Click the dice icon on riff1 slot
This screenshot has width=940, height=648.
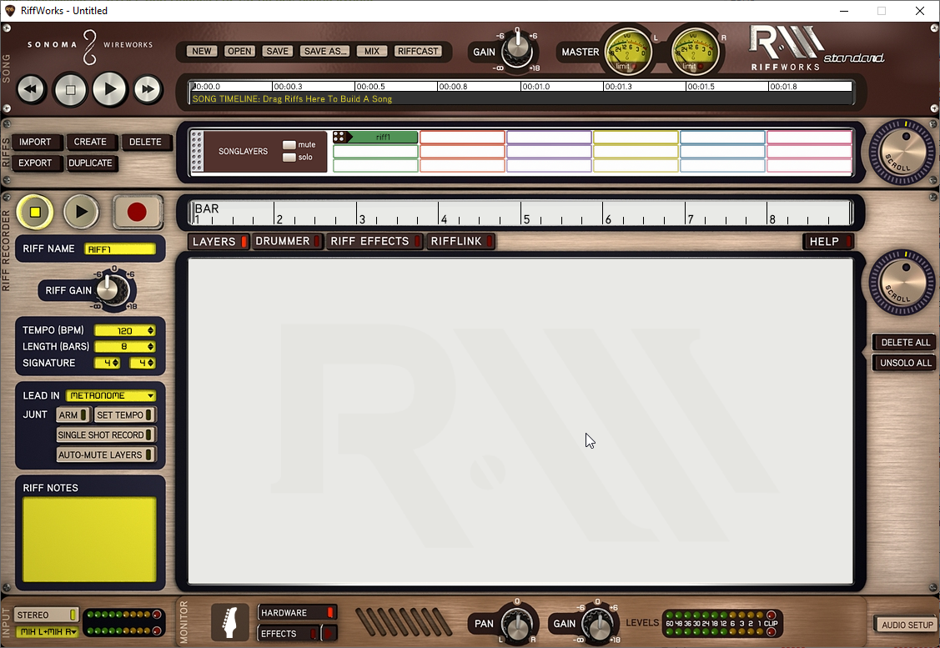coord(339,138)
